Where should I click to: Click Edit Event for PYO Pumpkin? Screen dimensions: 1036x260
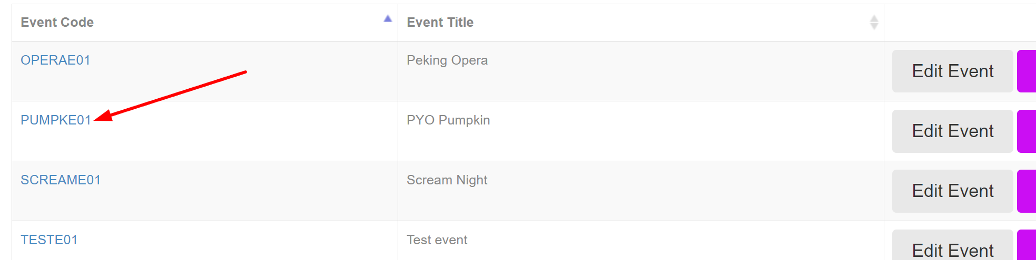click(952, 131)
